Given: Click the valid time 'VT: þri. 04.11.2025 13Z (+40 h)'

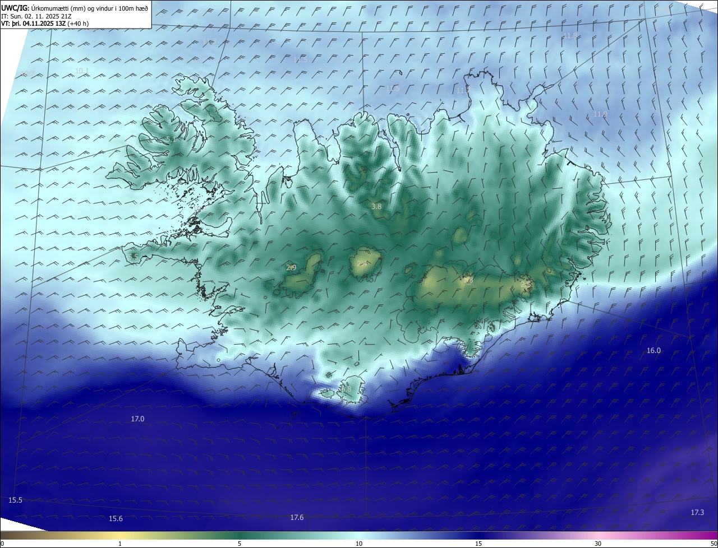Looking at the screenshot, I should [45, 24].
